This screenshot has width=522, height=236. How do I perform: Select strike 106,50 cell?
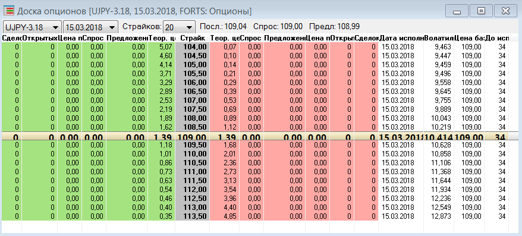192,91
